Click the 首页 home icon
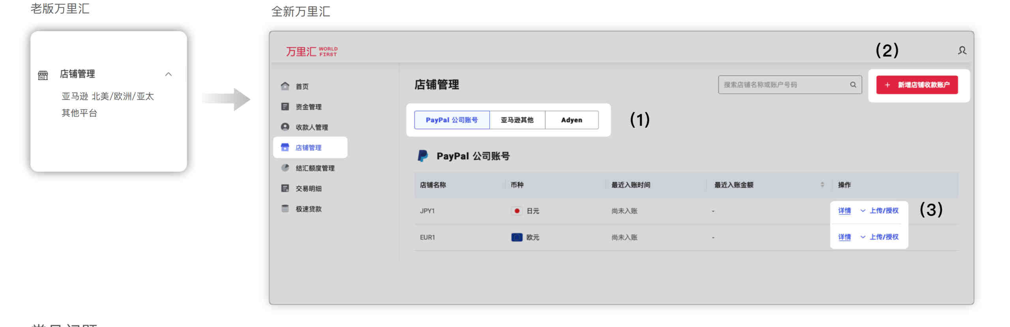1010x327 pixels. (285, 86)
